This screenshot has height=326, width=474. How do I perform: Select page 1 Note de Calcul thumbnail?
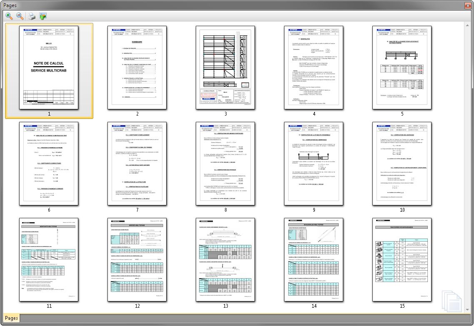tap(49, 67)
